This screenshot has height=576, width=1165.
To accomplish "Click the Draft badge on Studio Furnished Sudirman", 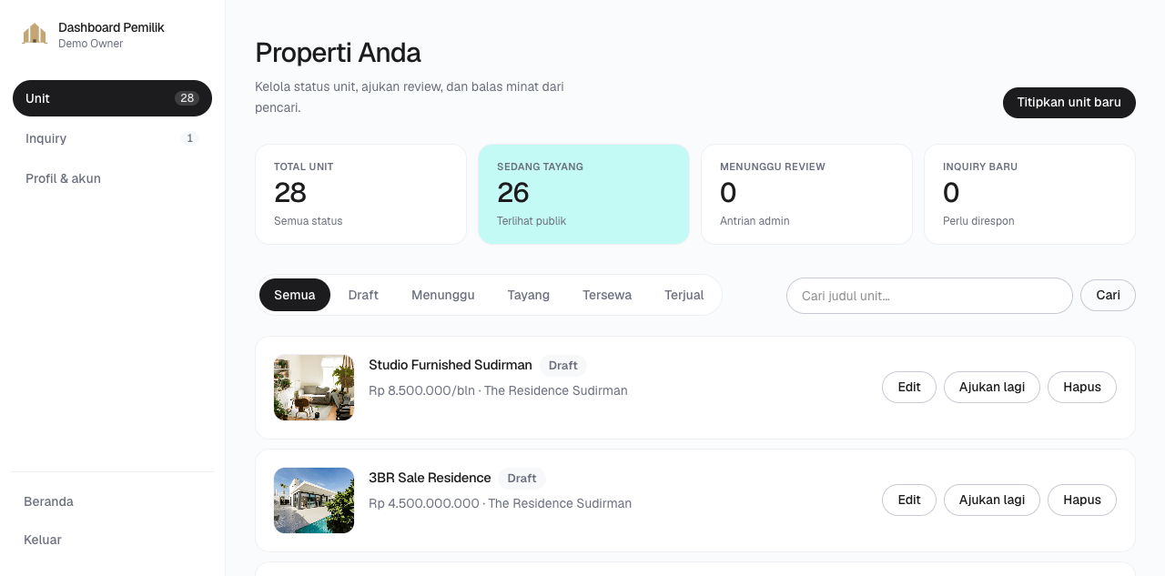I will click(x=563, y=366).
